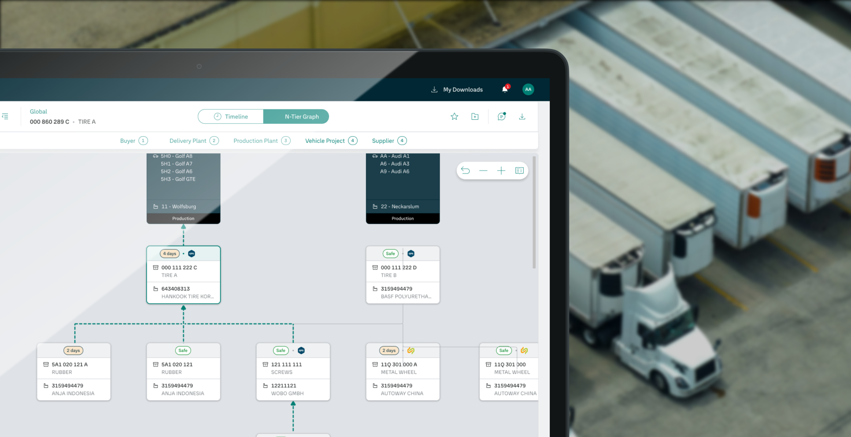This screenshot has width=851, height=437.
Task: Click the undo arrow in graph controls
Action: tap(466, 170)
